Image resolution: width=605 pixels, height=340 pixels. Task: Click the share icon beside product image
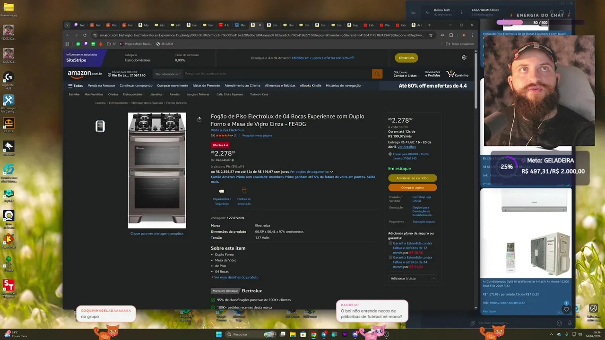point(199,119)
